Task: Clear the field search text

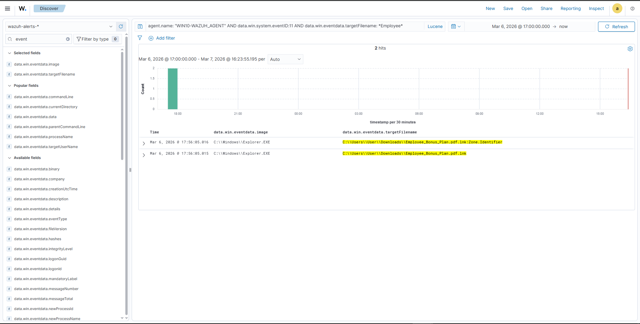Action: click(x=68, y=39)
